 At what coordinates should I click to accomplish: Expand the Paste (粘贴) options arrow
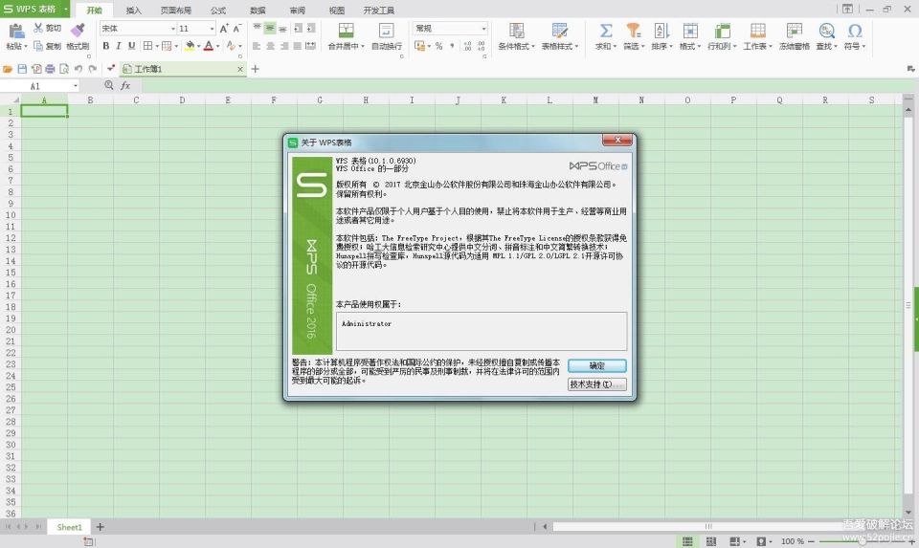click(25, 46)
